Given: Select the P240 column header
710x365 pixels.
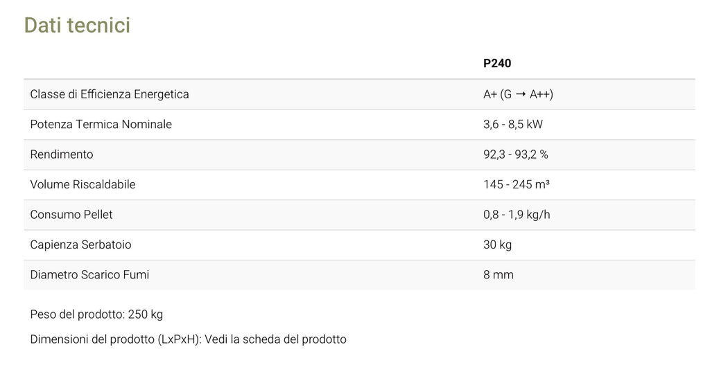Looking at the screenshot, I should (497, 64).
